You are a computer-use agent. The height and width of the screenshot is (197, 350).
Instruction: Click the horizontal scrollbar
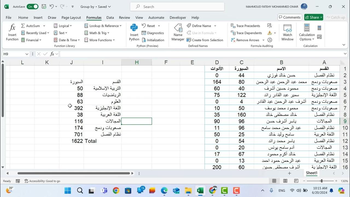[74, 173]
